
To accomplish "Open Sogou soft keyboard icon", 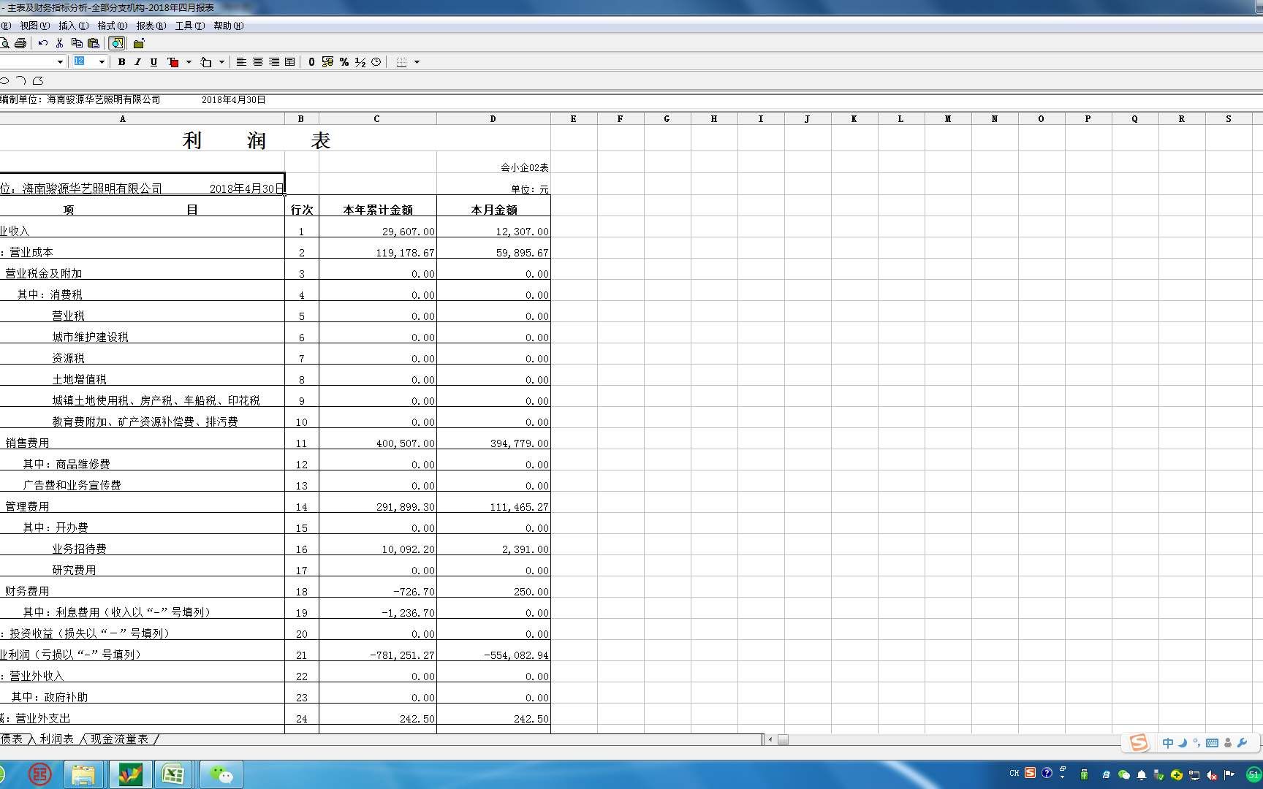I will pos(1212,743).
